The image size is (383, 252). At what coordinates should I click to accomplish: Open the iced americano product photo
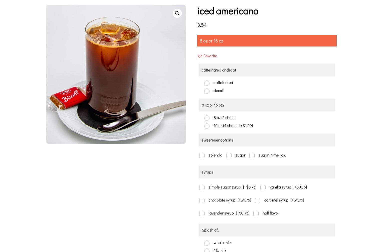click(116, 74)
